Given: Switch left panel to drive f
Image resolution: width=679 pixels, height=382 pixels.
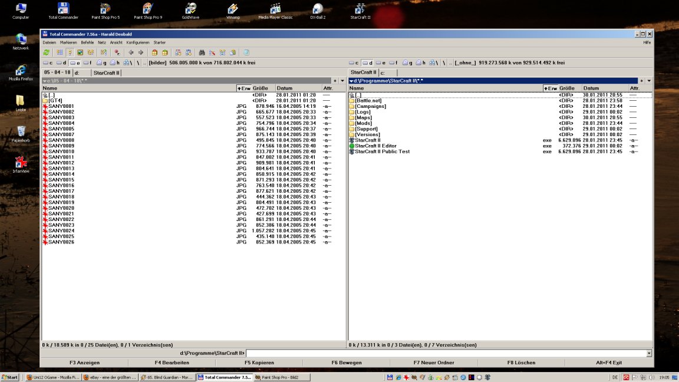Looking at the screenshot, I should (87, 63).
